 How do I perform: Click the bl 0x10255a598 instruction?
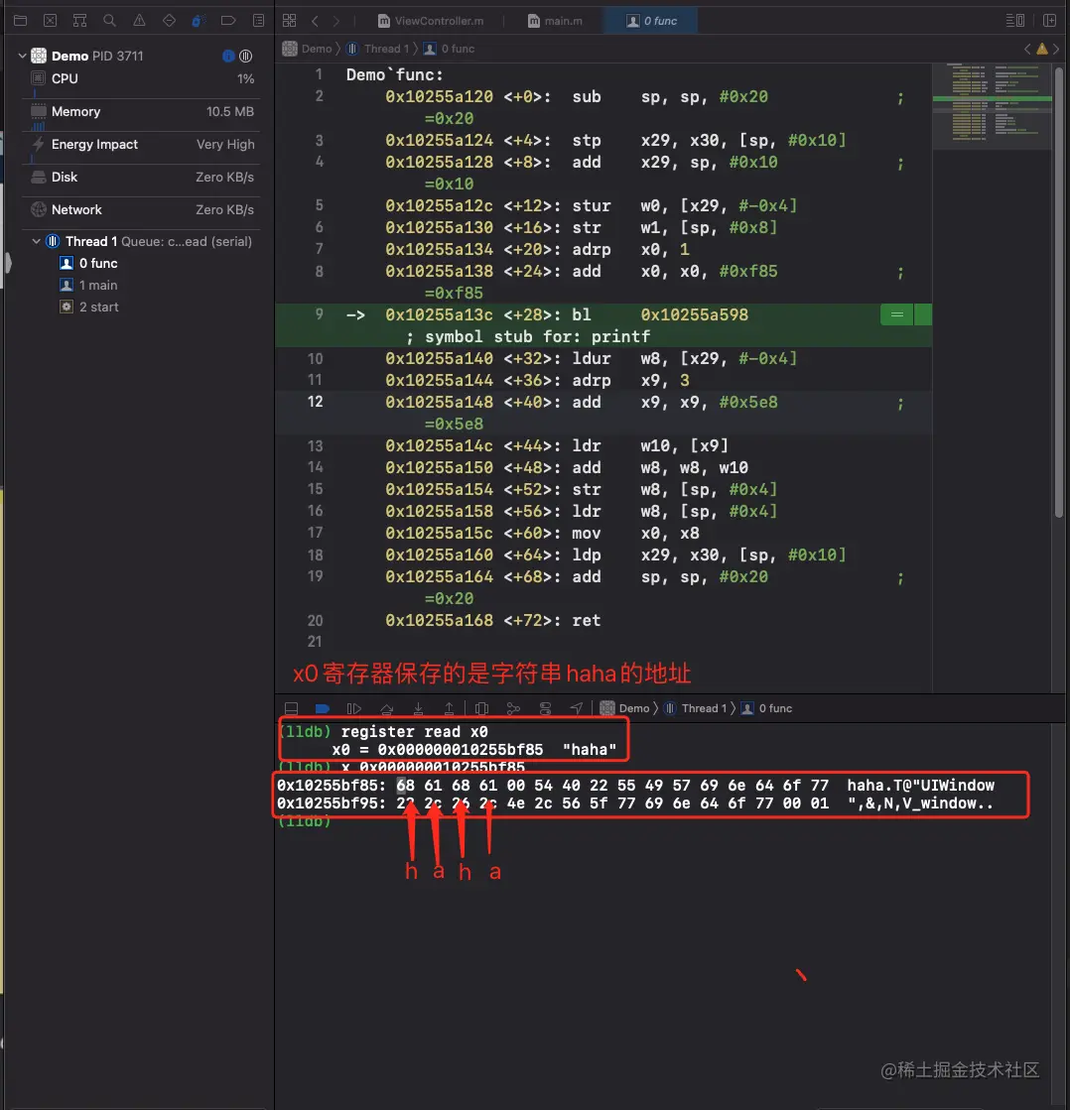pos(660,315)
